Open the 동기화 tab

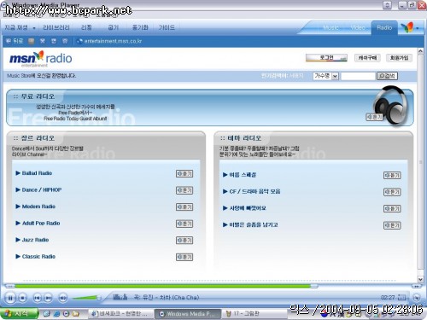click(140, 27)
